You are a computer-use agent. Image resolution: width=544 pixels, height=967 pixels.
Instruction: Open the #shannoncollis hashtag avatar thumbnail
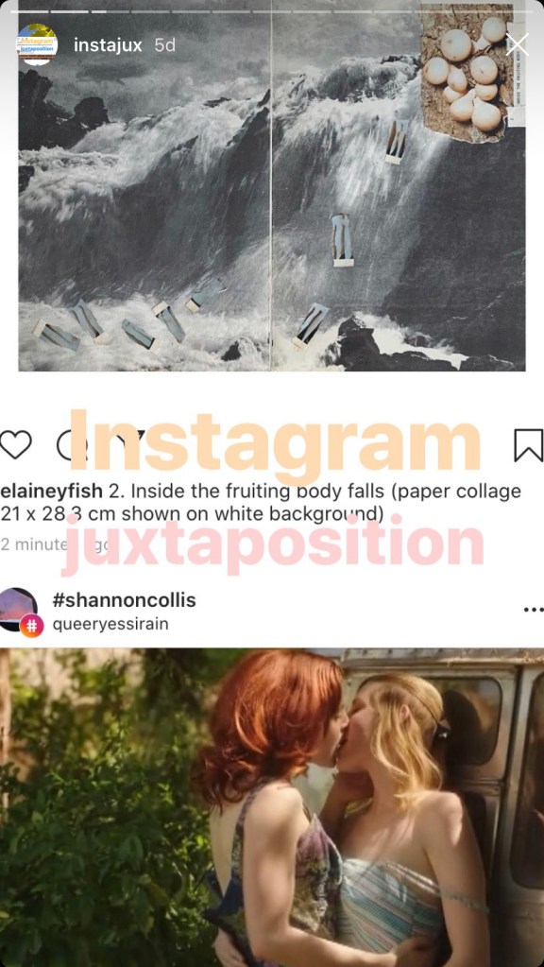point(18,608)
